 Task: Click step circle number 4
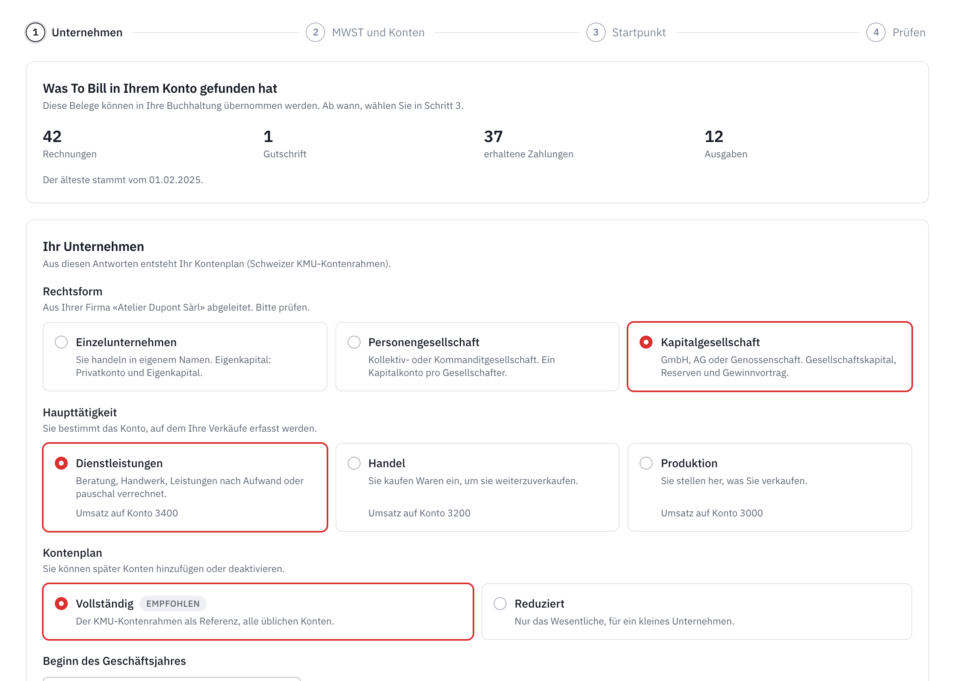(876, 32)
